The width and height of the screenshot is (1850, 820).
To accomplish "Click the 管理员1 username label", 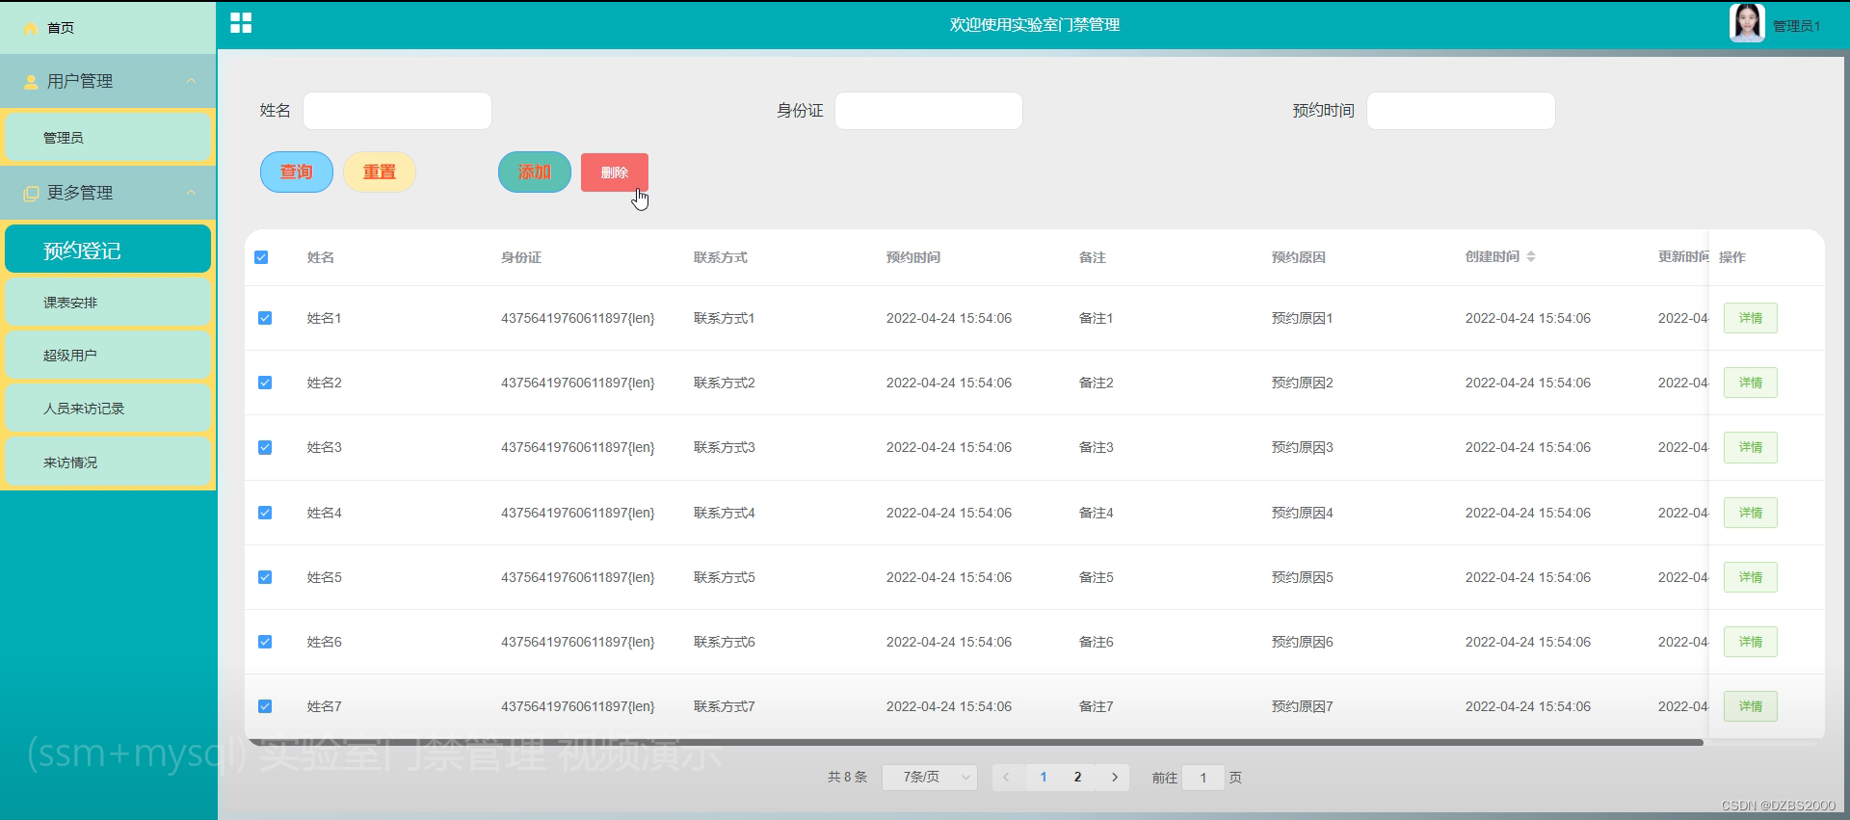I will pos(1797,26).
